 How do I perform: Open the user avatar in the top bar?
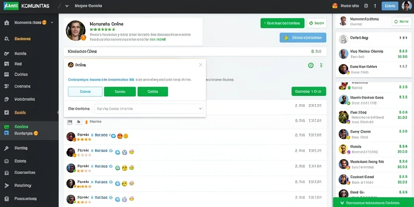coord(407,6)
